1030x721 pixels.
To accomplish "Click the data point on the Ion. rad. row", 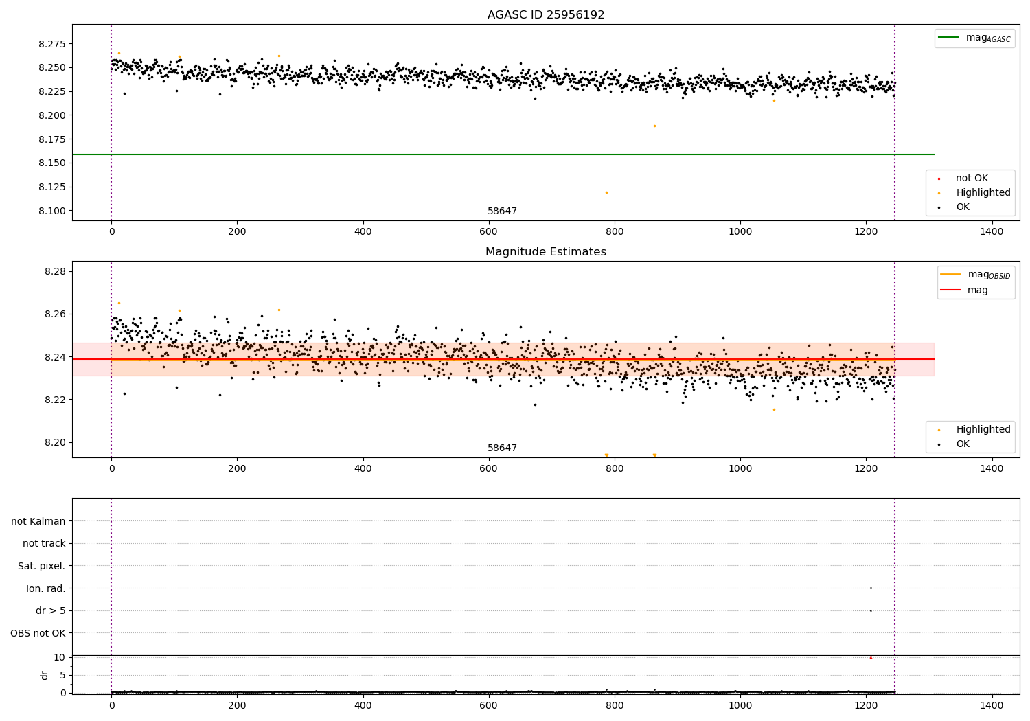I will [x=871, y=588].
